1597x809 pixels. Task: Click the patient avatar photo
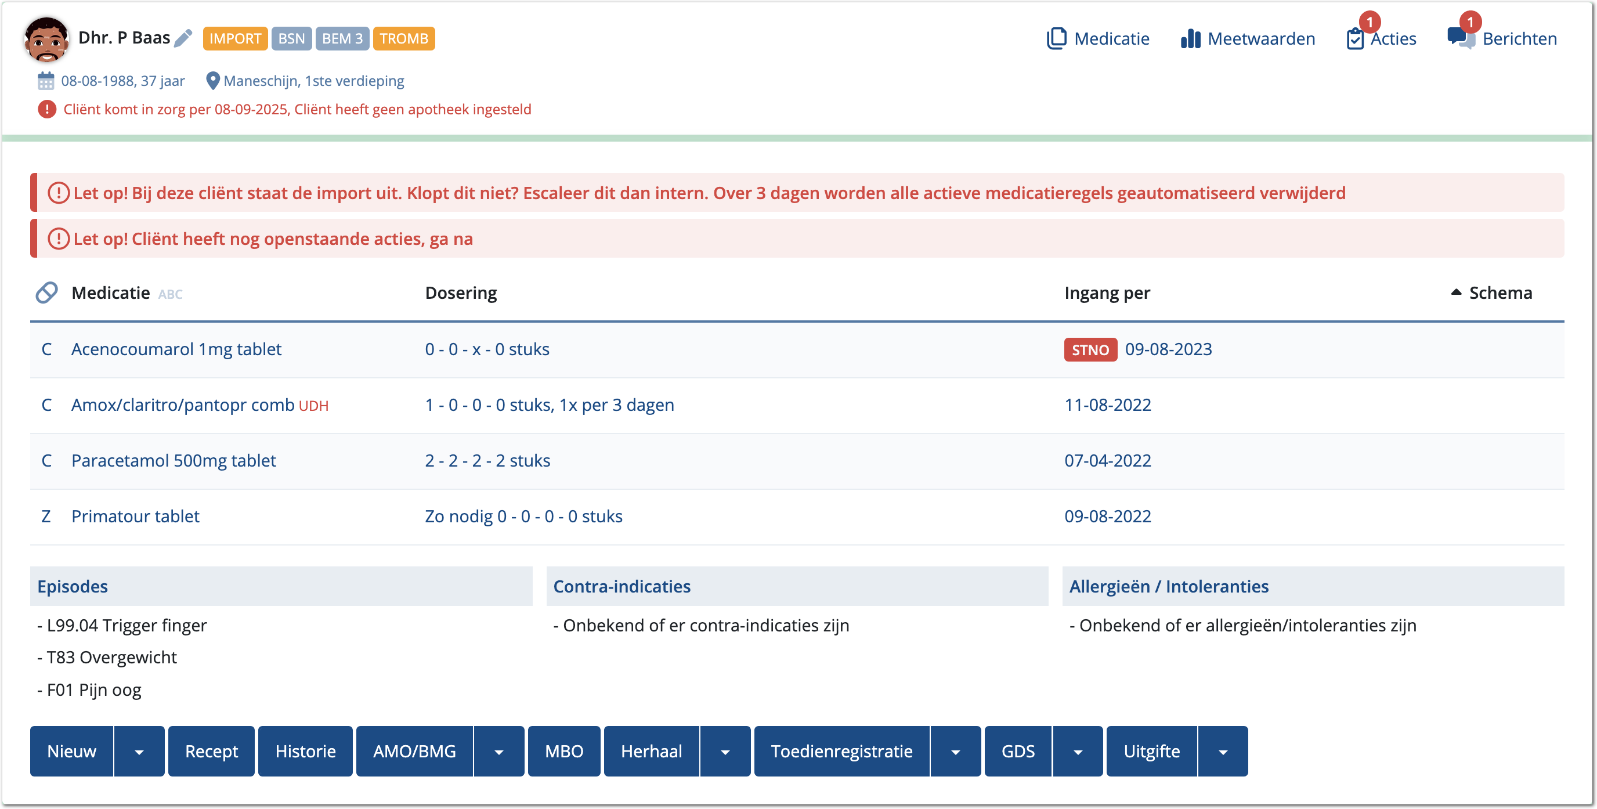pyautogui.click(x=46, y=39)
